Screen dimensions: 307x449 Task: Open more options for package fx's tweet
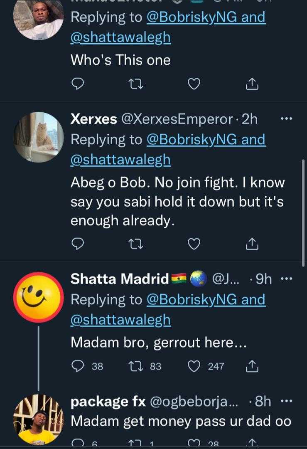click(x=287, y=402)
